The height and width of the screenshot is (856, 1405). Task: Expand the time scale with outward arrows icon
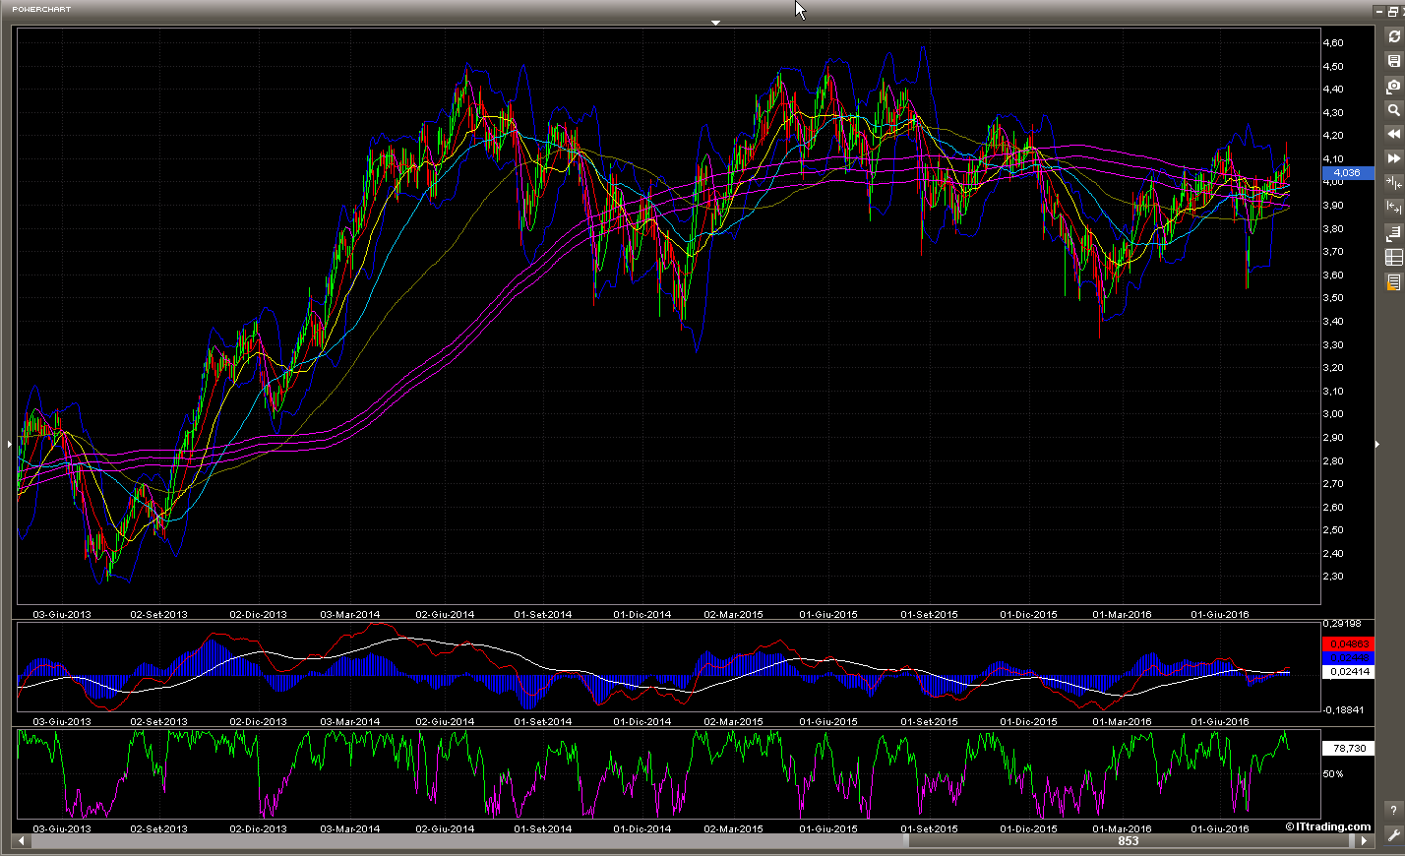point(1393,207)
